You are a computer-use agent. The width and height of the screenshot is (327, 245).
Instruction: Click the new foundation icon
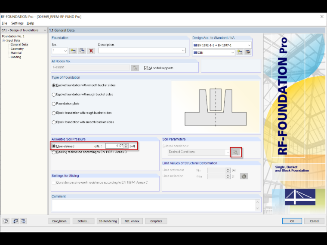point(73,51)
